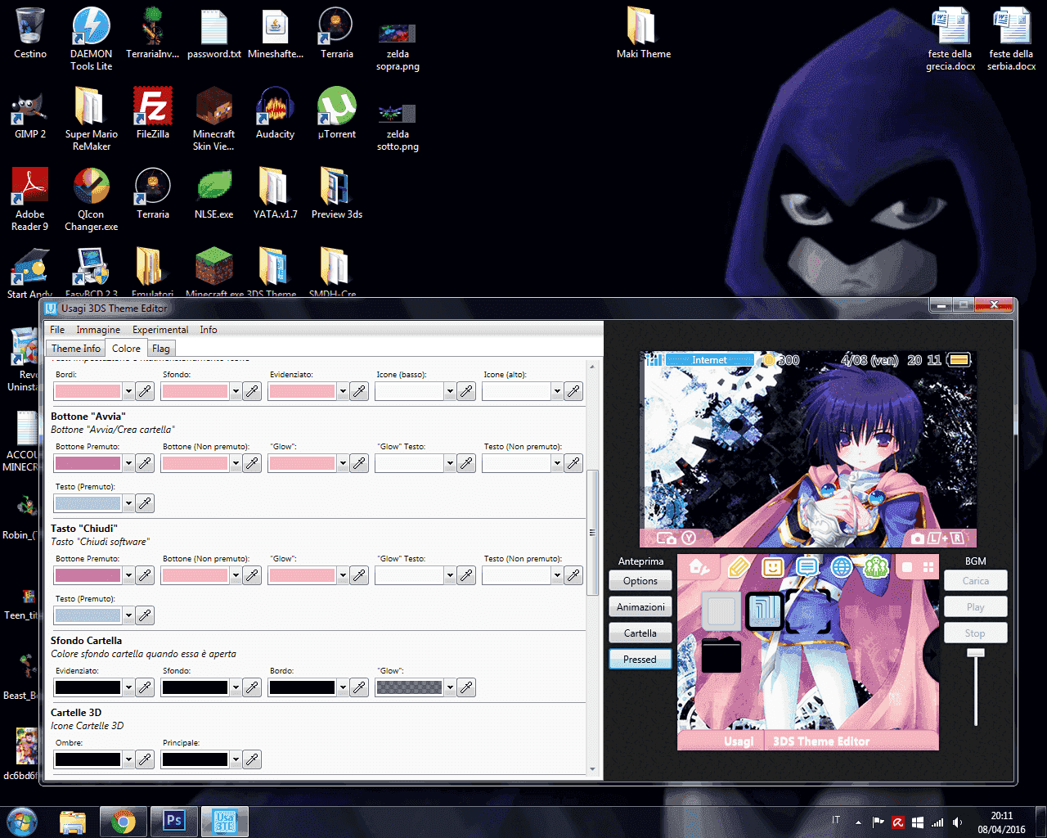
Task: Click the pink Bordi color swatch
Action: click(88, 391)
